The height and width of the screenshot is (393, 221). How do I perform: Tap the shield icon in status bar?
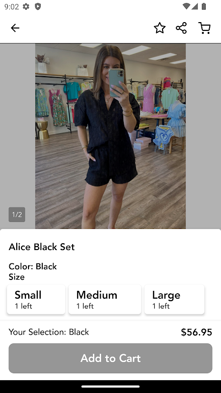[38, 6]
